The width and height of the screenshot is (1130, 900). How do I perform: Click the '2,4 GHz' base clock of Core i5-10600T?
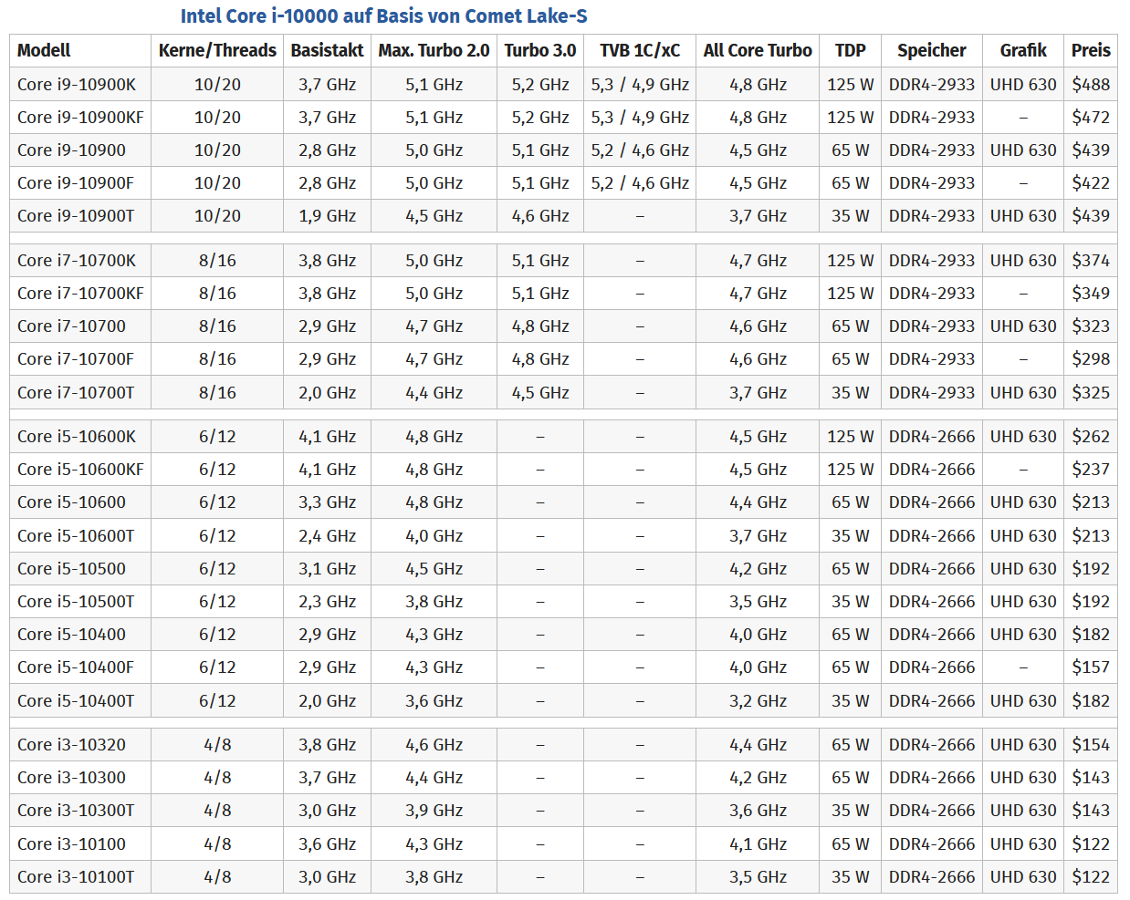pos(327,536)
